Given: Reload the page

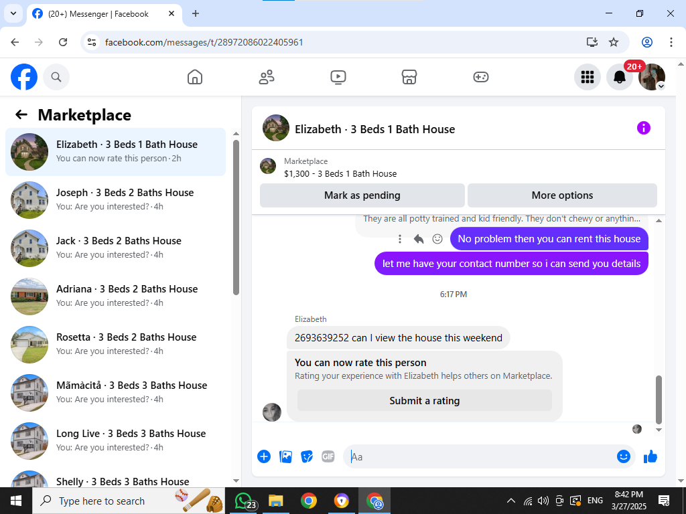Looking at the screenshot, I should point(63,42).
